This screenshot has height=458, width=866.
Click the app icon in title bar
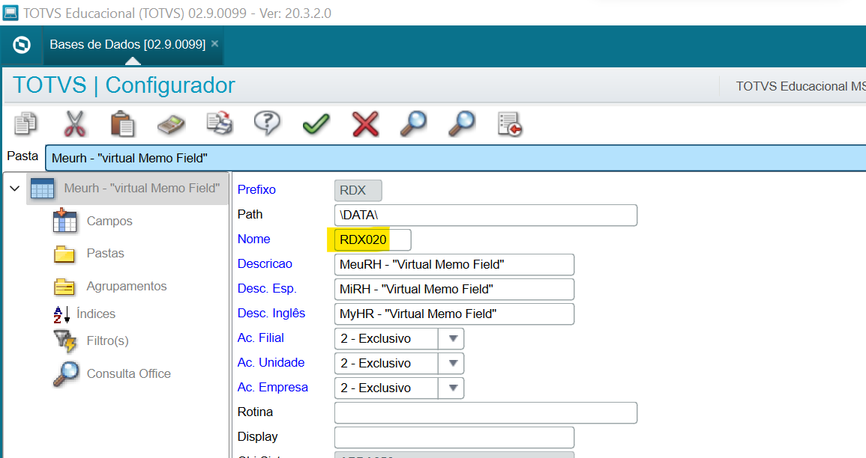point(10,13)
